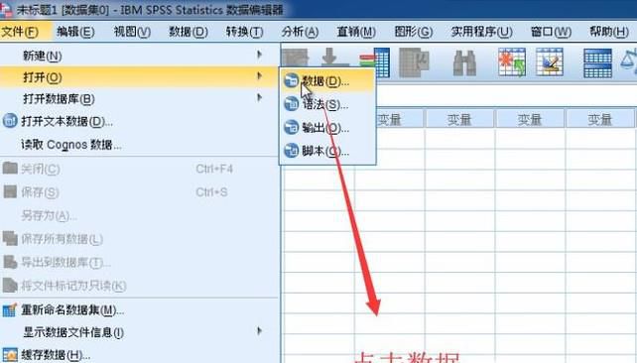Select the rightmost 变量 column header
The image size is (637, 363).
[x=600, y=119]
